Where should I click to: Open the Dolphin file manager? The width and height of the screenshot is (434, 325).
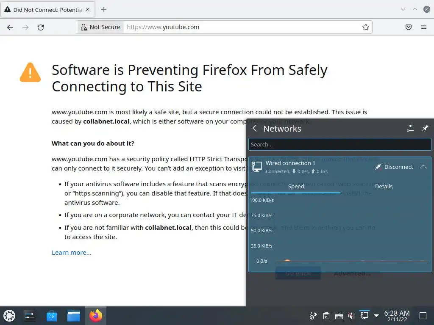[74, 316]
